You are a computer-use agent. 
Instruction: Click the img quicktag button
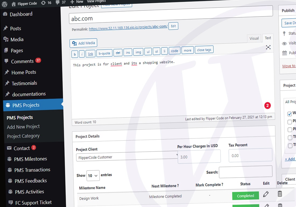(138, 52)
